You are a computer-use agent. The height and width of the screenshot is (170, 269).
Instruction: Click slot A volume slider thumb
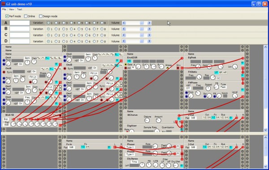click(142, 23)
